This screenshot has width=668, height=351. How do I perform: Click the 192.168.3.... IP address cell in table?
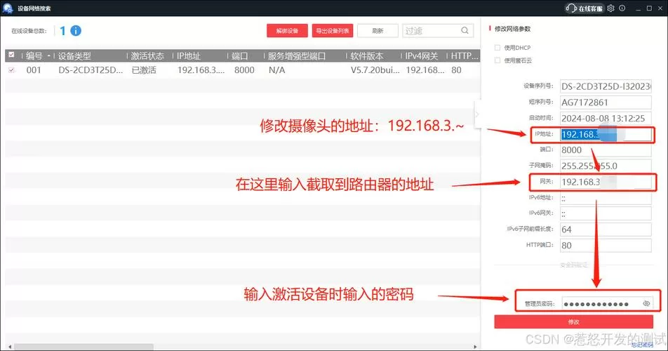click(201, 70)
